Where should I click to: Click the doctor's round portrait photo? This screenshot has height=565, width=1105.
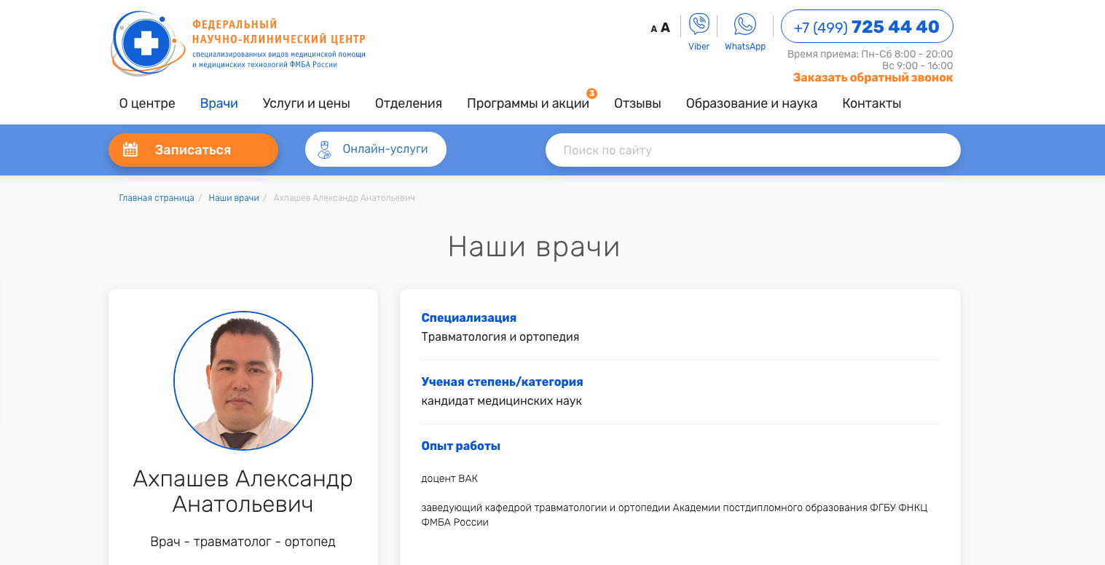[x=243, y=381]
